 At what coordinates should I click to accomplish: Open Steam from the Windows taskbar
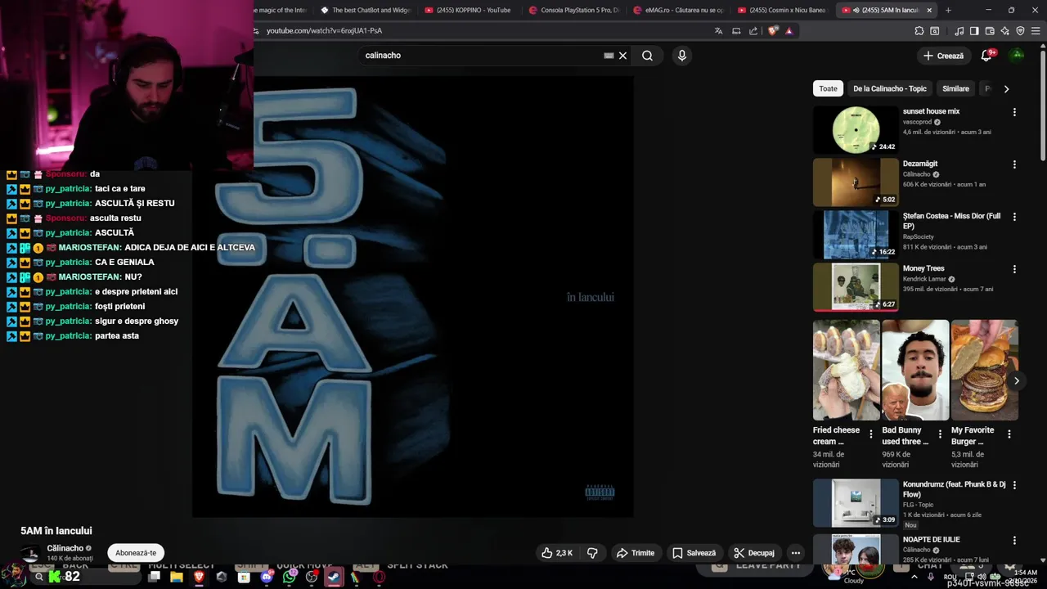333,577
